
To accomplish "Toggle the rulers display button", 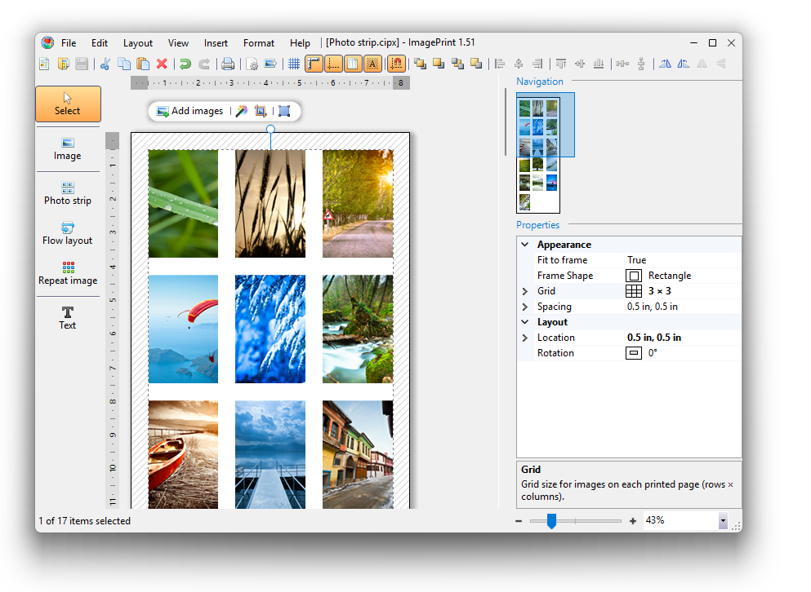I will pyautogui.click(x=314, y=64).
